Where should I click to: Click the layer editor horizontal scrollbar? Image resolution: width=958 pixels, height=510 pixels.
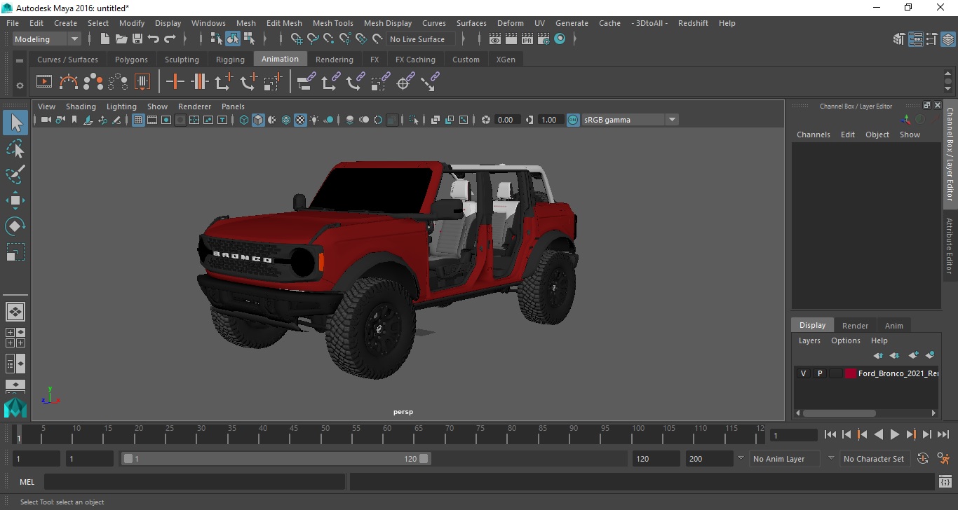coord(839,413)
